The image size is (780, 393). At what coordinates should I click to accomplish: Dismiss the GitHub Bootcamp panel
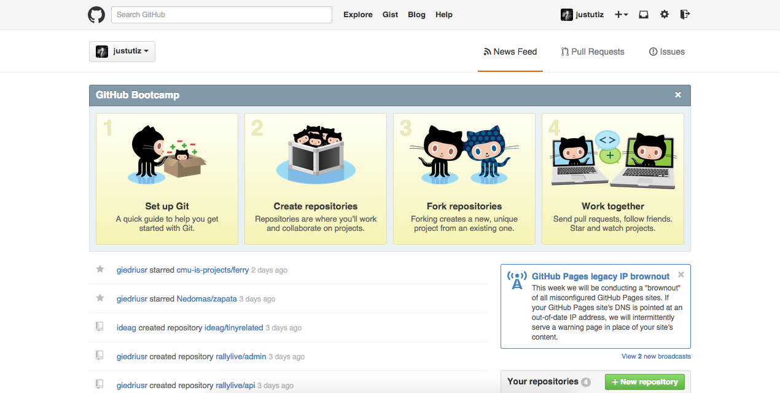[x=678, y=95]
